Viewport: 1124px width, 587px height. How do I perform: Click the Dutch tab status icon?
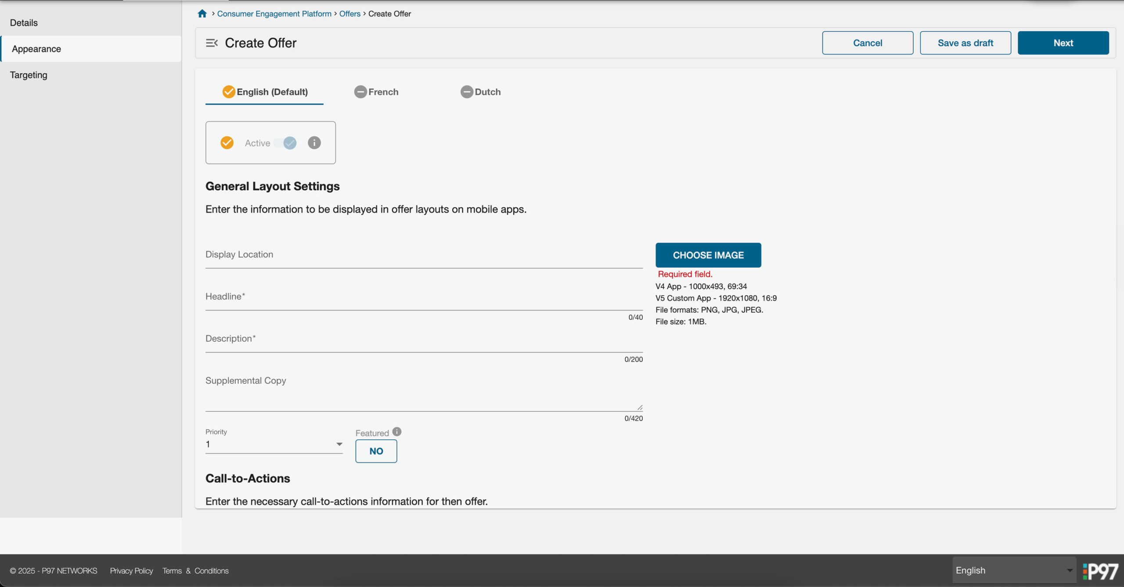point(466,92)
